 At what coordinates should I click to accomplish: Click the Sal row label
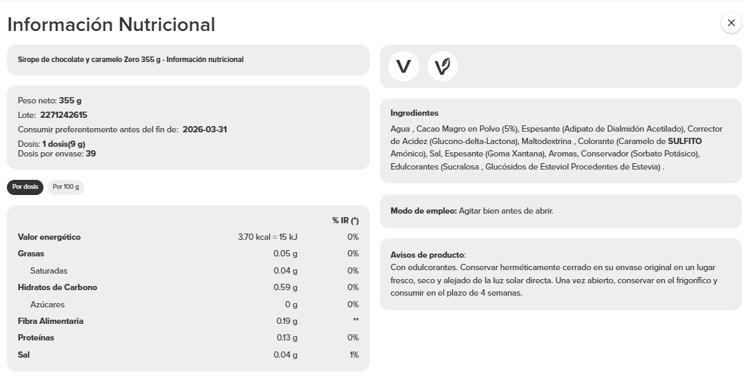[24, 355]
